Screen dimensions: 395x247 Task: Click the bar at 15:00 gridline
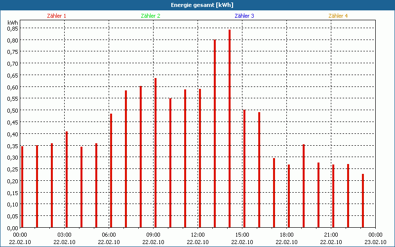[x=244, y=168]
